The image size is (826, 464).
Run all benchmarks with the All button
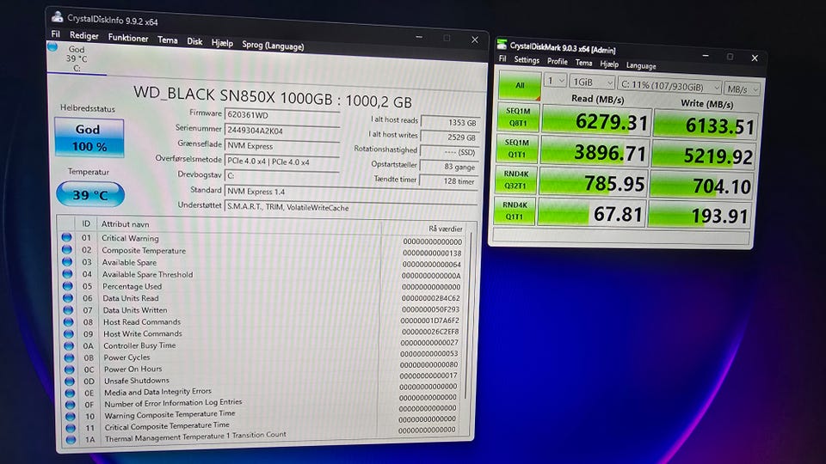(520, 85)
